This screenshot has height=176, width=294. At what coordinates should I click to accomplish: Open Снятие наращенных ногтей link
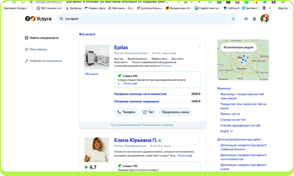240,125
